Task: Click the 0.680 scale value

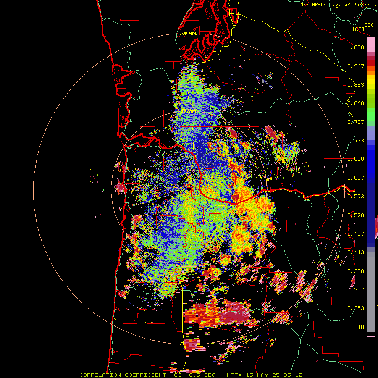Action: (x=356, y=159)
